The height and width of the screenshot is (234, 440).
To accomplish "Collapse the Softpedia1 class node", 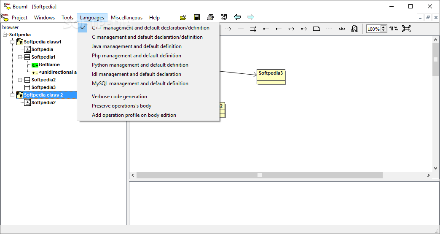I will pyautogui.click(x=20, y=57).
